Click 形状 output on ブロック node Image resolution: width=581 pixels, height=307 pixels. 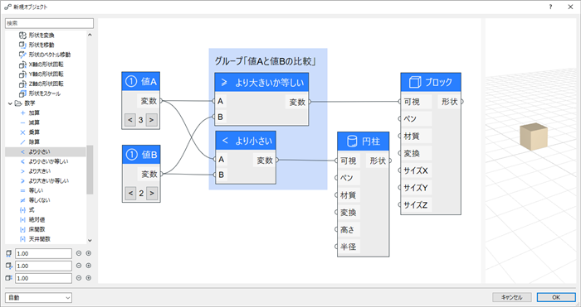click(x=461, y=102)
